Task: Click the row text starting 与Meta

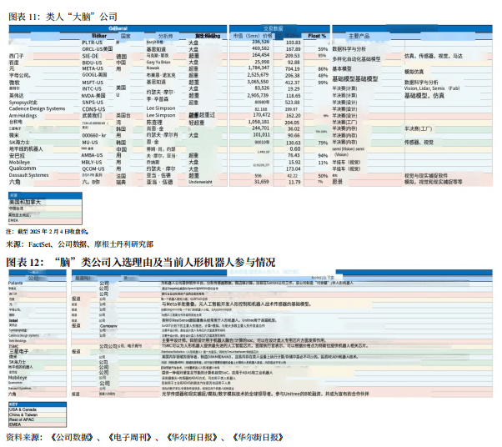Action: coord(237,304)
